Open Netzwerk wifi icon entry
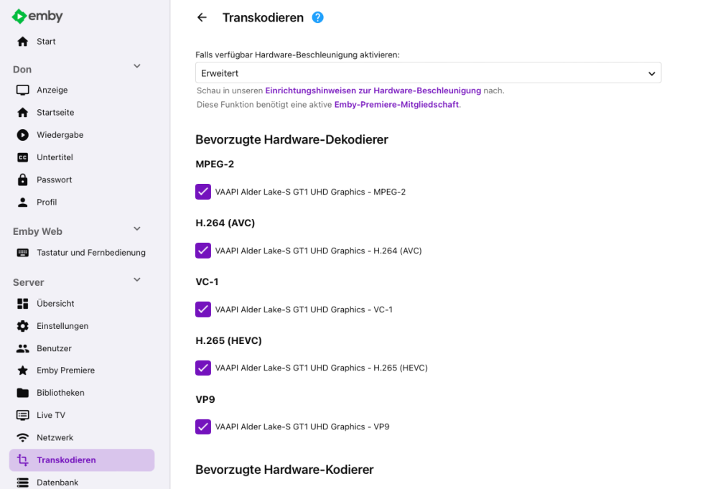718x489 pixels. click(x=22, y=437)
